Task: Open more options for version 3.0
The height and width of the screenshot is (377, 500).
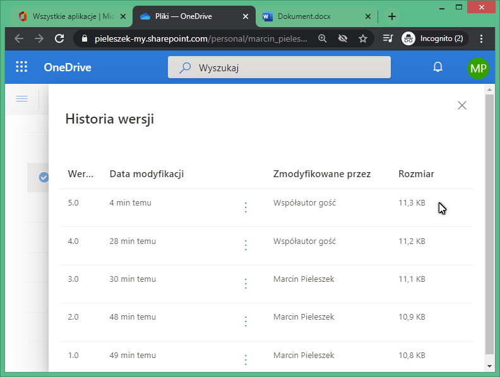Action: point(246,284)
